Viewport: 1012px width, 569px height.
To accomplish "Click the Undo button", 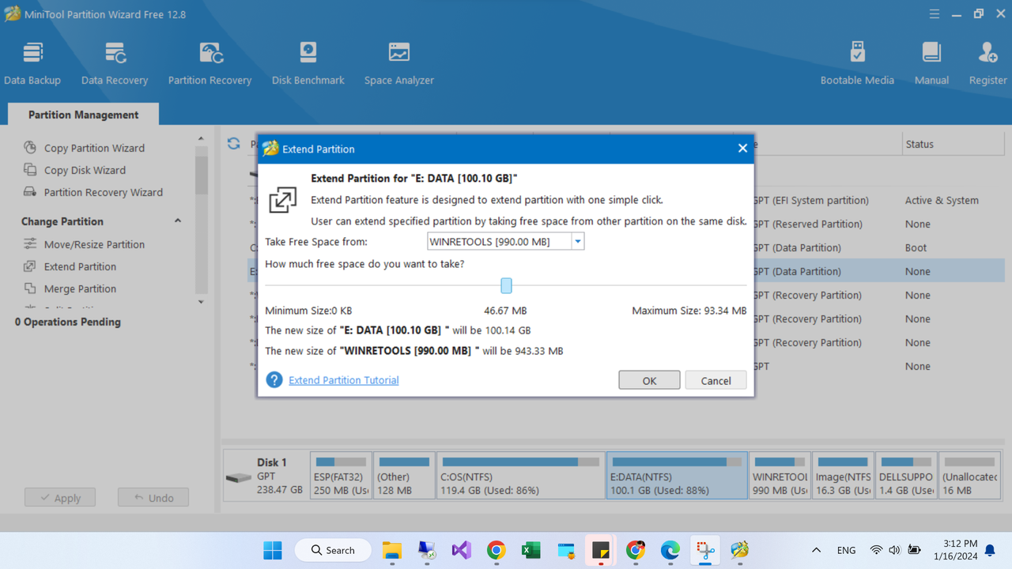I will [153, 497].
